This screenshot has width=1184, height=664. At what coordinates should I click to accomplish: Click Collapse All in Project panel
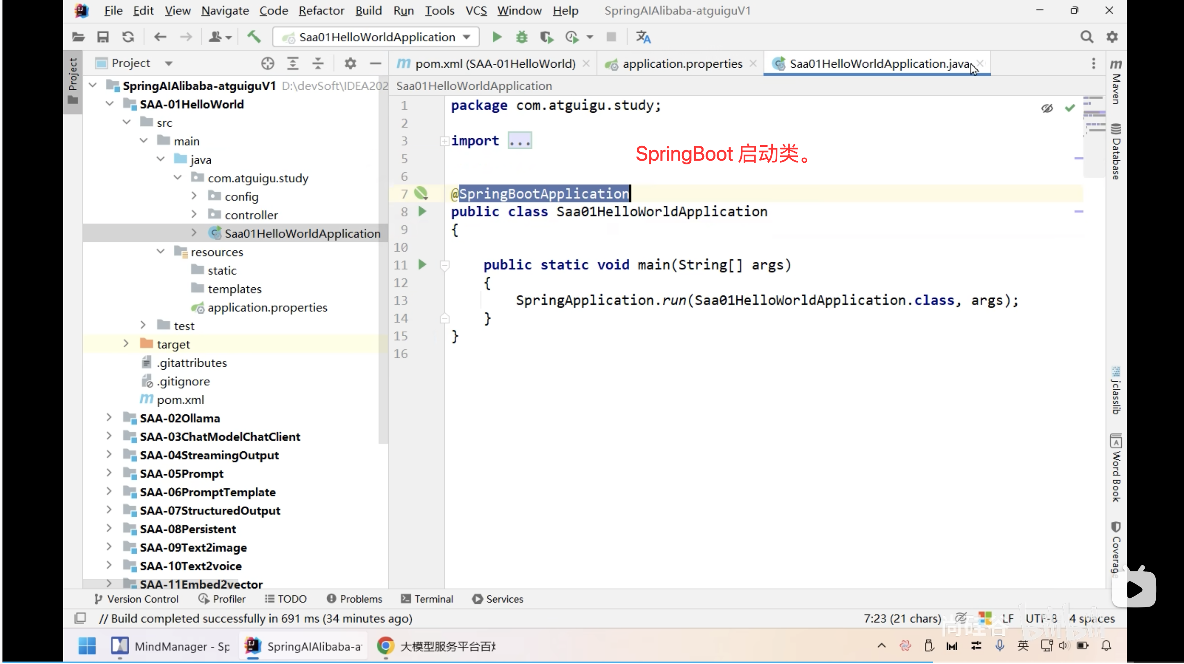[x=318, y=64]
